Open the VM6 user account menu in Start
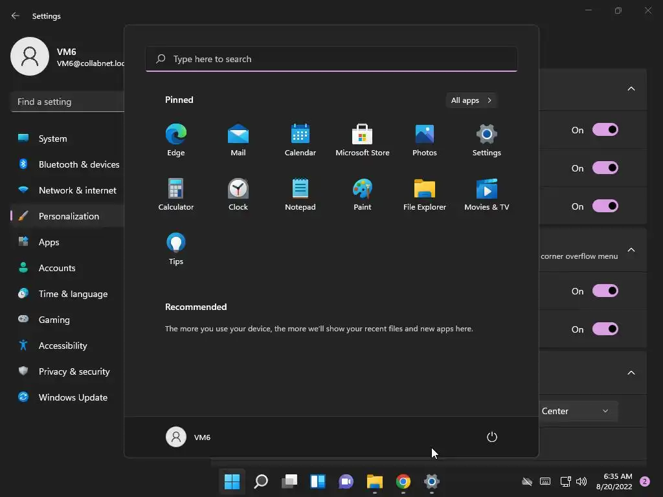663x497 pixels. tap(188, 437)
